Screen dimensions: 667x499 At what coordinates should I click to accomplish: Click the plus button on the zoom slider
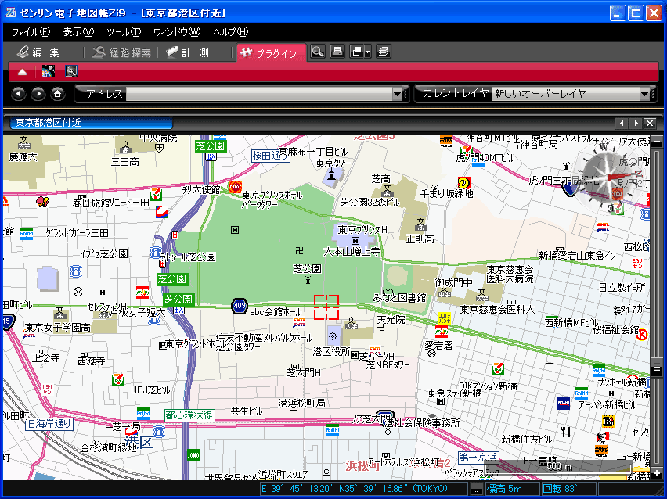point(657,473)
